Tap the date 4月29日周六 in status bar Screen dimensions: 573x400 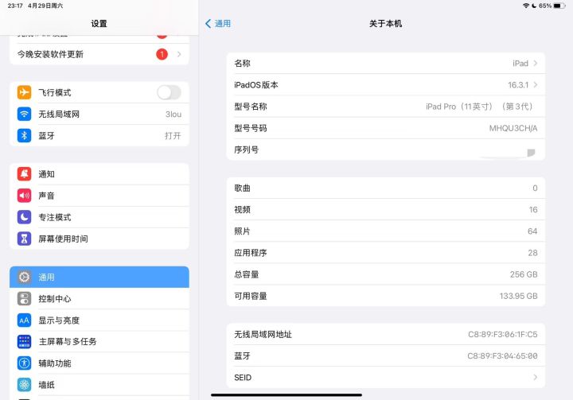point(45,6)
